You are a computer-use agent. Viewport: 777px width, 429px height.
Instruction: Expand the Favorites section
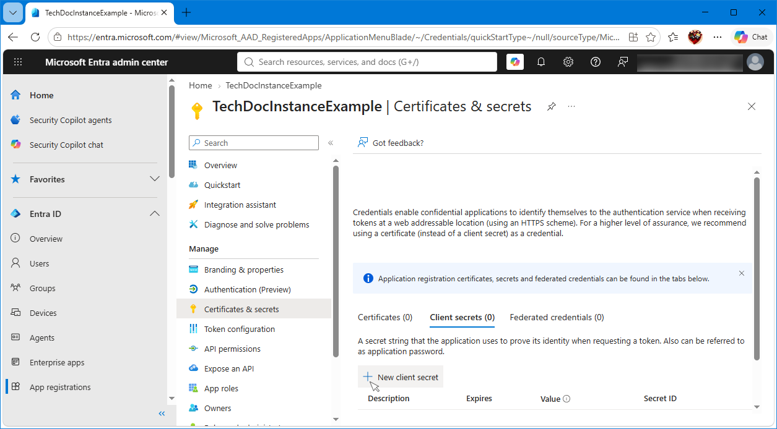click(155, 179)
